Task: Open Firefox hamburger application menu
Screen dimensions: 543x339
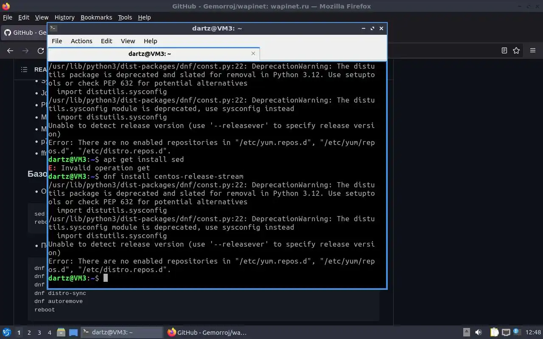Action: (x=533, y=50)
